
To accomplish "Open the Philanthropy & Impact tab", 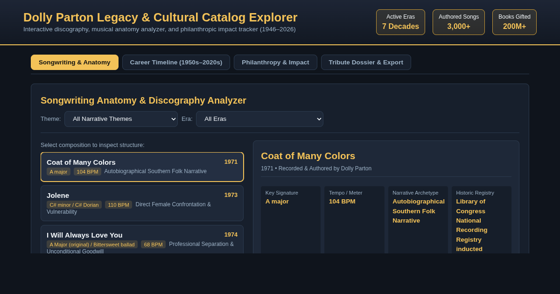I will click(x=275, y=62).
